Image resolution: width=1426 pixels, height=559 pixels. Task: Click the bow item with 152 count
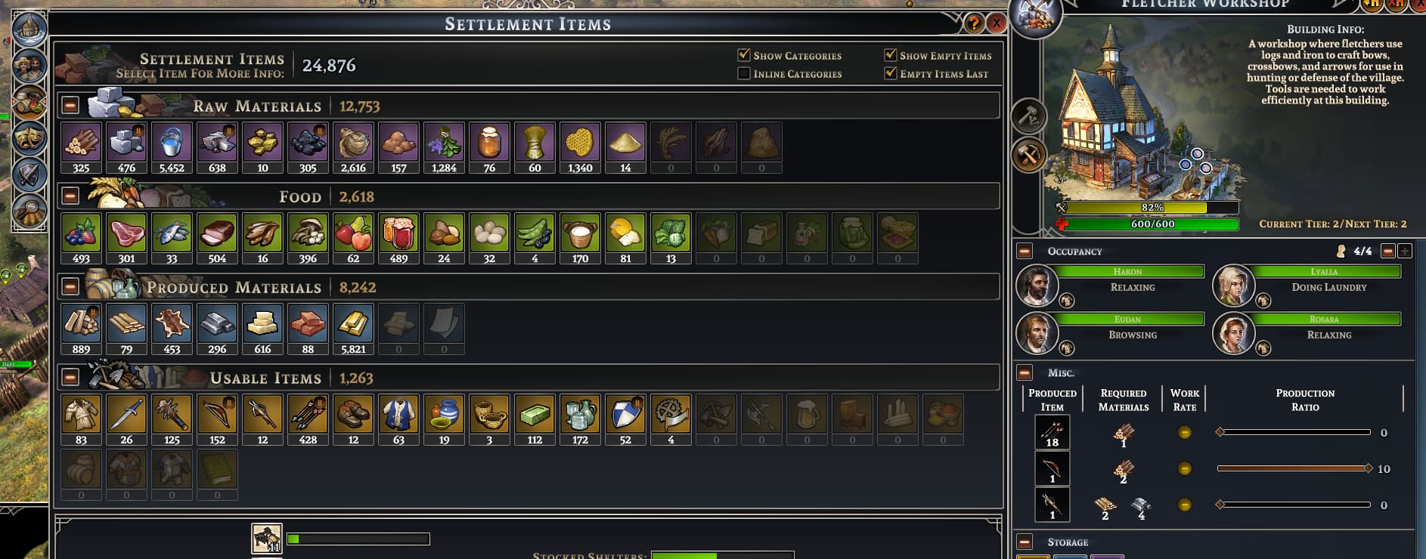pos(217,420)
